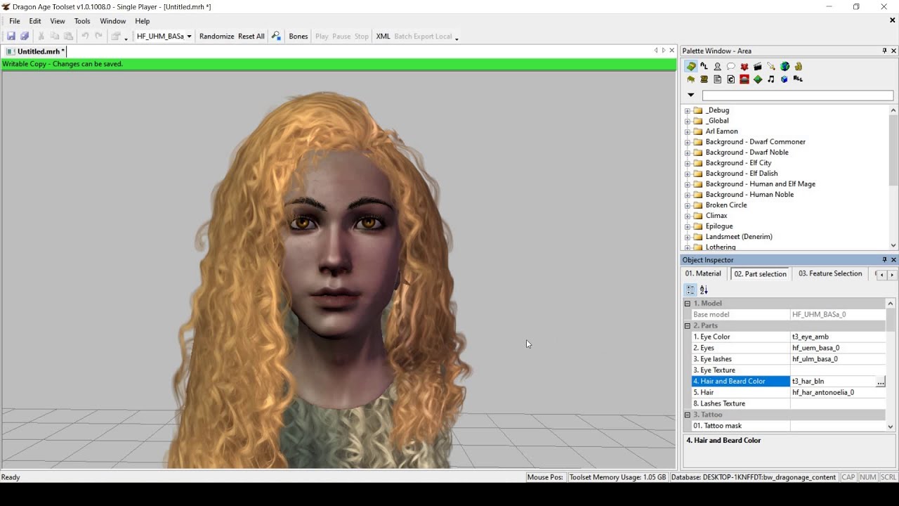The height and width of the screenshot is (506, 899).
Task: Open the Edit menu
Action: tap(35, 21)
